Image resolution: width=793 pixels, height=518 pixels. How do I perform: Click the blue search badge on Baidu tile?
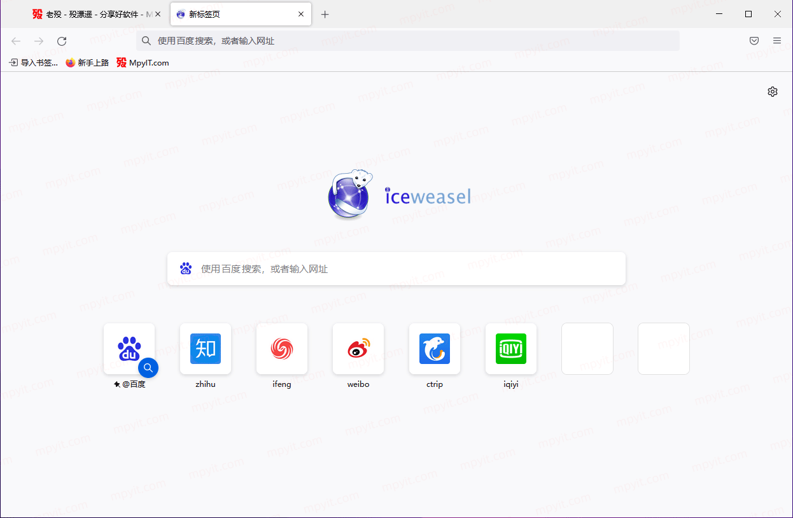[x=148, y=367]
